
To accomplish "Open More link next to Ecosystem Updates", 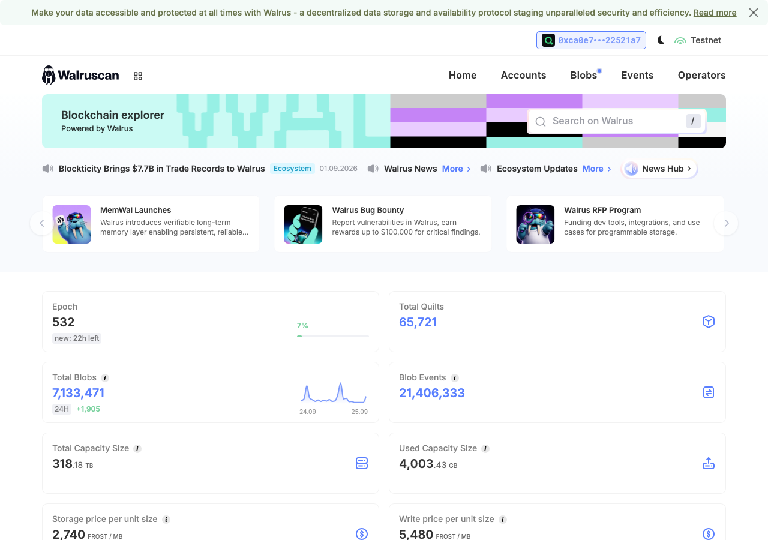I will click(x=597, y=169).
